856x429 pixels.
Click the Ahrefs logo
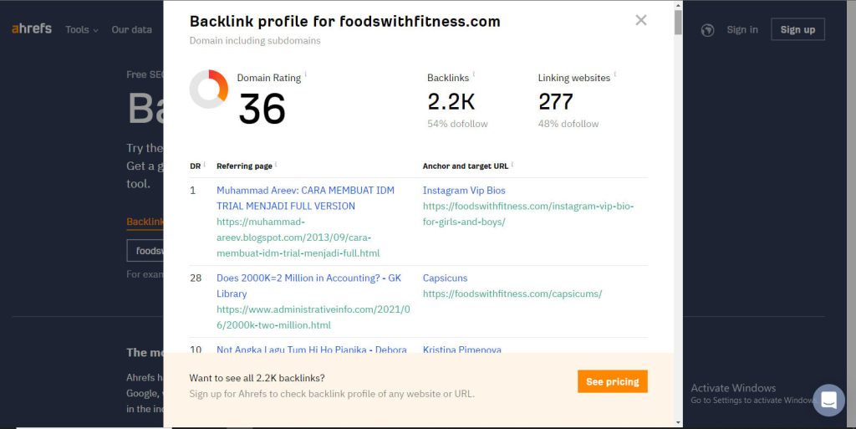32,28
